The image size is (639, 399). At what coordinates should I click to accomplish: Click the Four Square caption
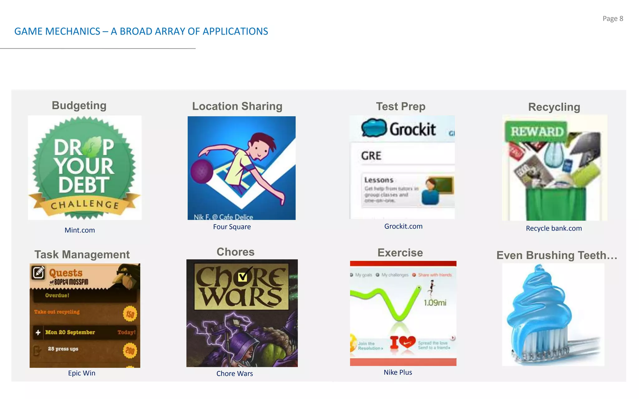coord(232,227)
